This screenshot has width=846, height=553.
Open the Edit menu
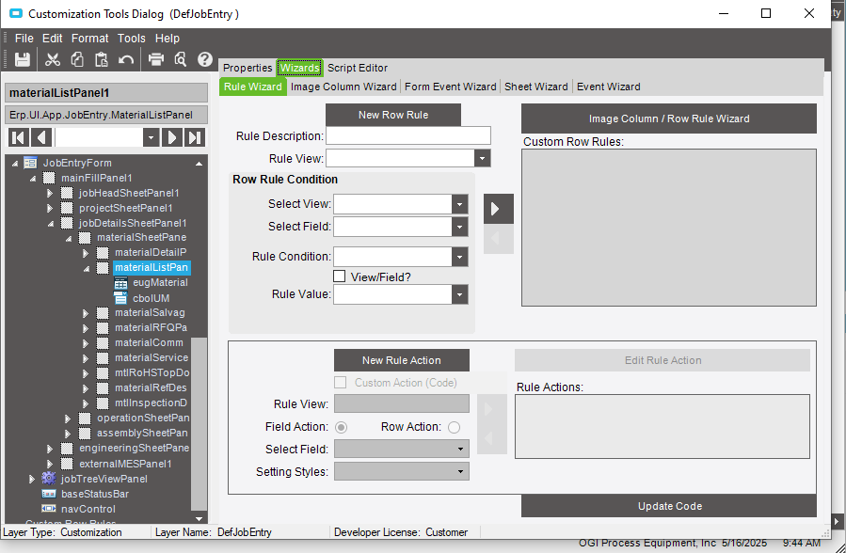(x=53, y=39)
